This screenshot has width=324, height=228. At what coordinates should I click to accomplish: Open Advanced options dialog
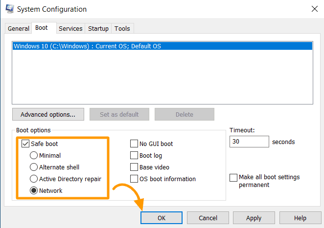click(x=48, y=114)
